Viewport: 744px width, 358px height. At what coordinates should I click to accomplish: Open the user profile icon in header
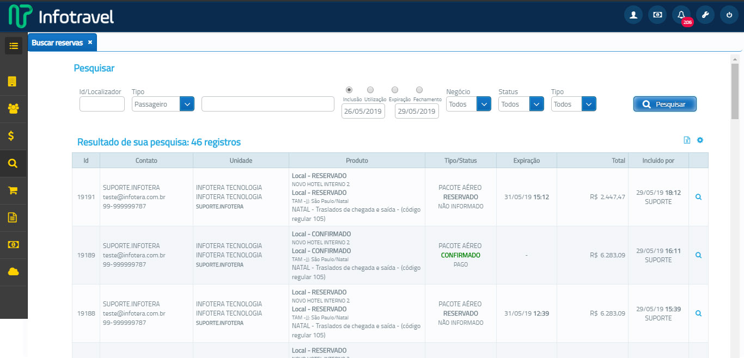pos(633,15)
